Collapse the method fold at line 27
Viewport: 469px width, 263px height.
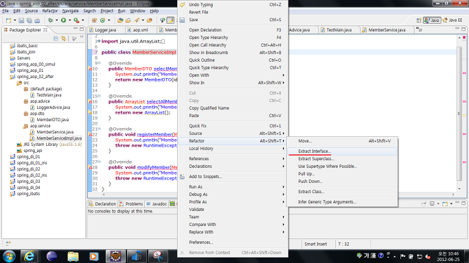click(x=99, y=162)
